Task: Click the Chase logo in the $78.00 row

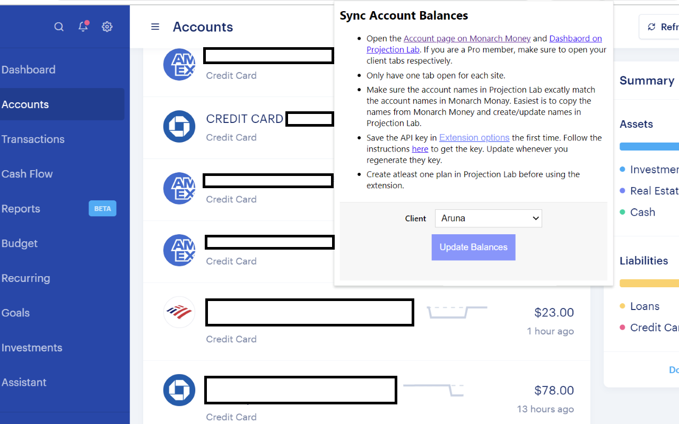Action: tap(179, 390)
